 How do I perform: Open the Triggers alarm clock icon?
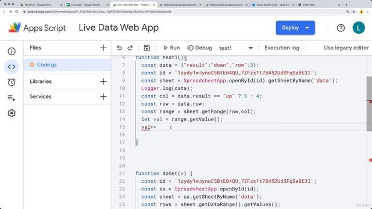tap(12, 82)
